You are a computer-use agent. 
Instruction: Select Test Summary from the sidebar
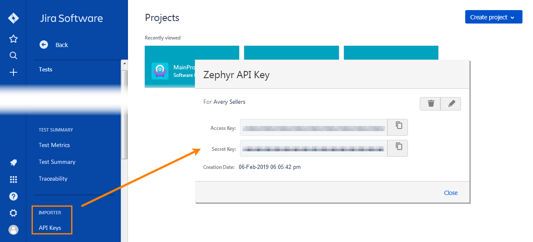(x=56, y=162)
